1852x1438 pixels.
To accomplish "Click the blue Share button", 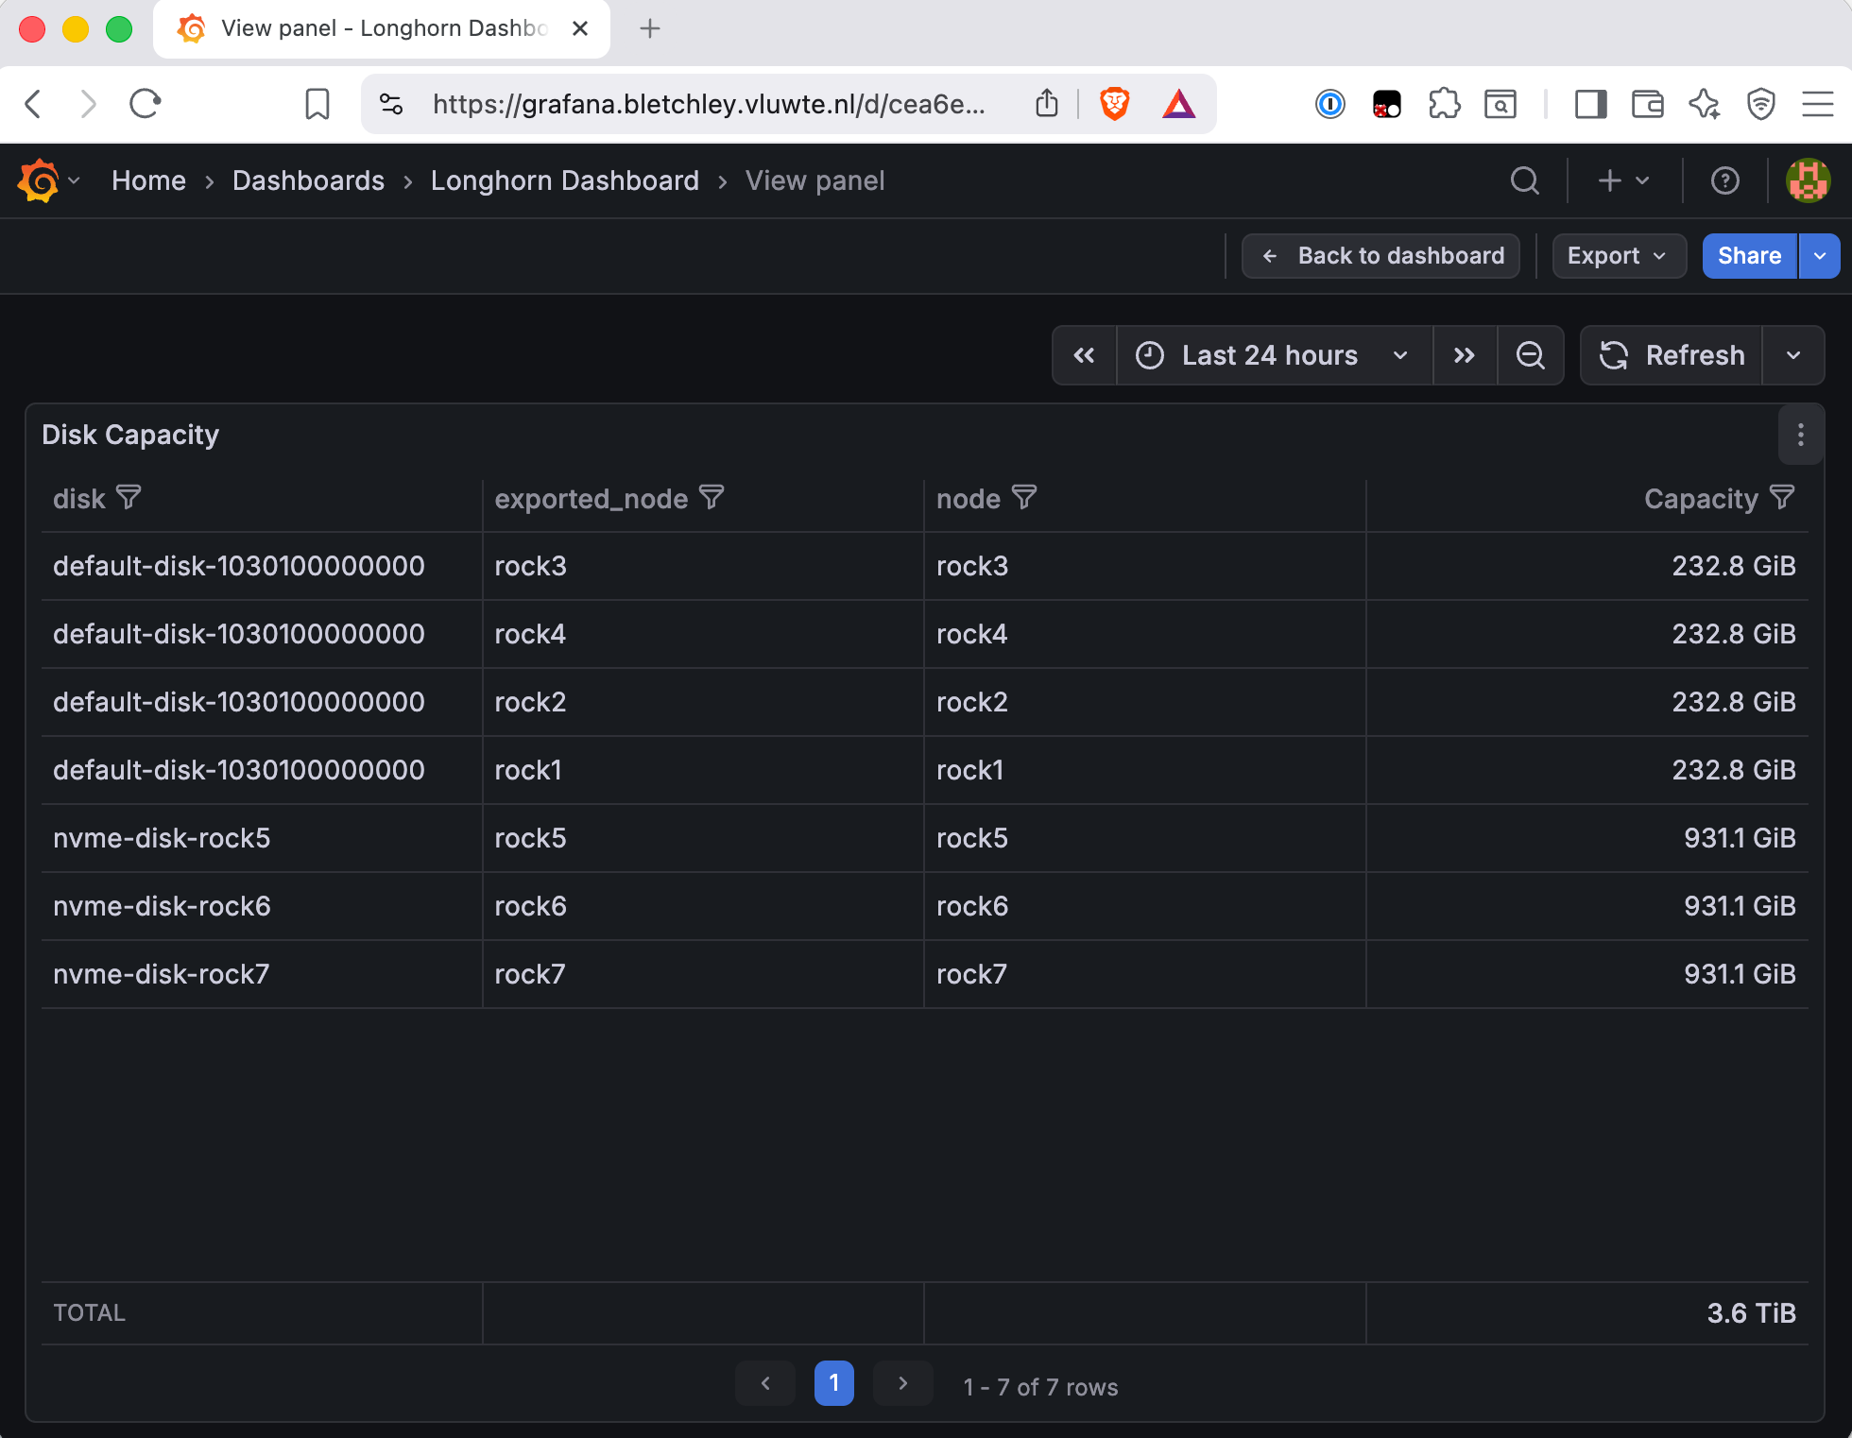I will click(1749, 256).
